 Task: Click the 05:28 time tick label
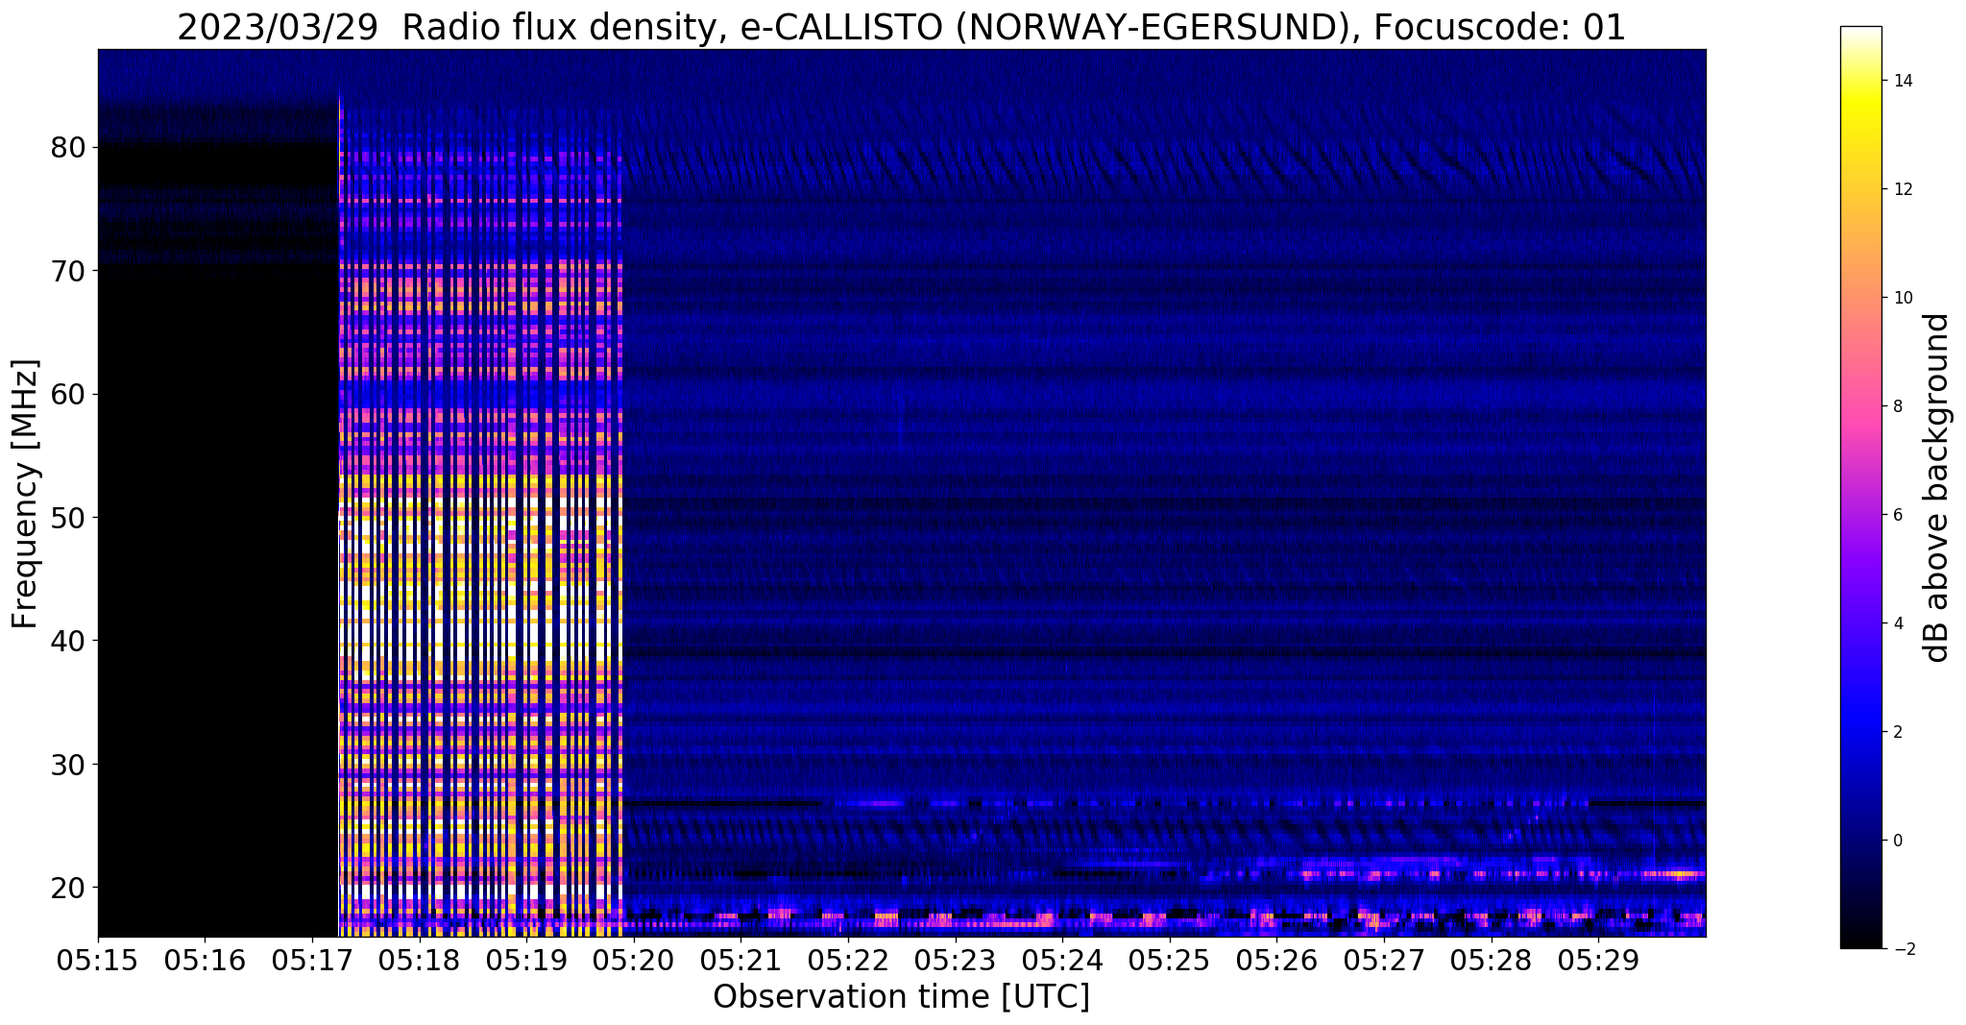click(x=1492, y=958)
